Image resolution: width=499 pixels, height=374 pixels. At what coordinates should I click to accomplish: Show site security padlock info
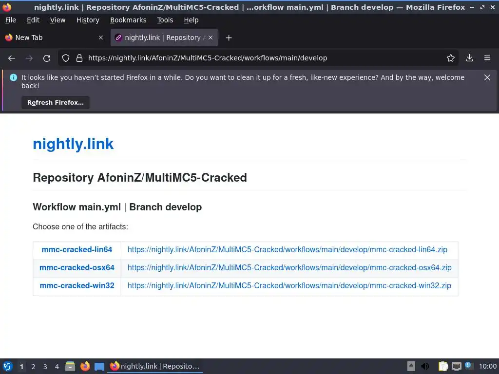click(79, 58)
